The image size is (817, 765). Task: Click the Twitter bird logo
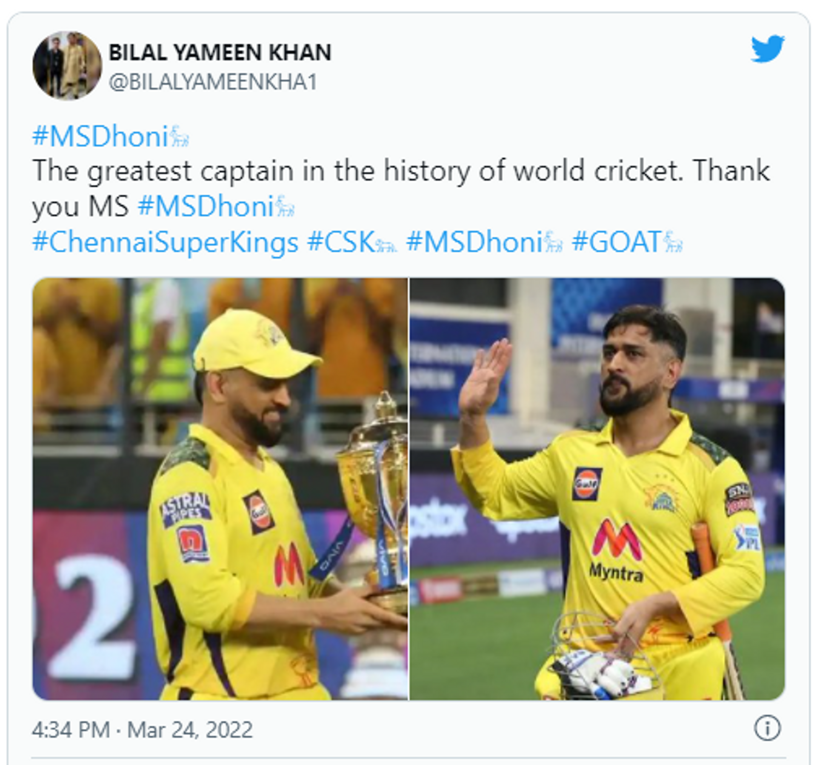coord(768,49)
